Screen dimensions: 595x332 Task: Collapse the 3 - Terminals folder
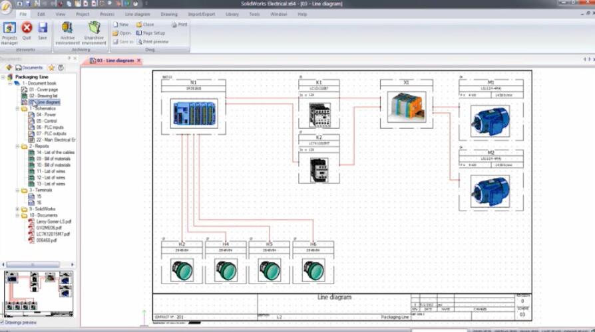17,190
